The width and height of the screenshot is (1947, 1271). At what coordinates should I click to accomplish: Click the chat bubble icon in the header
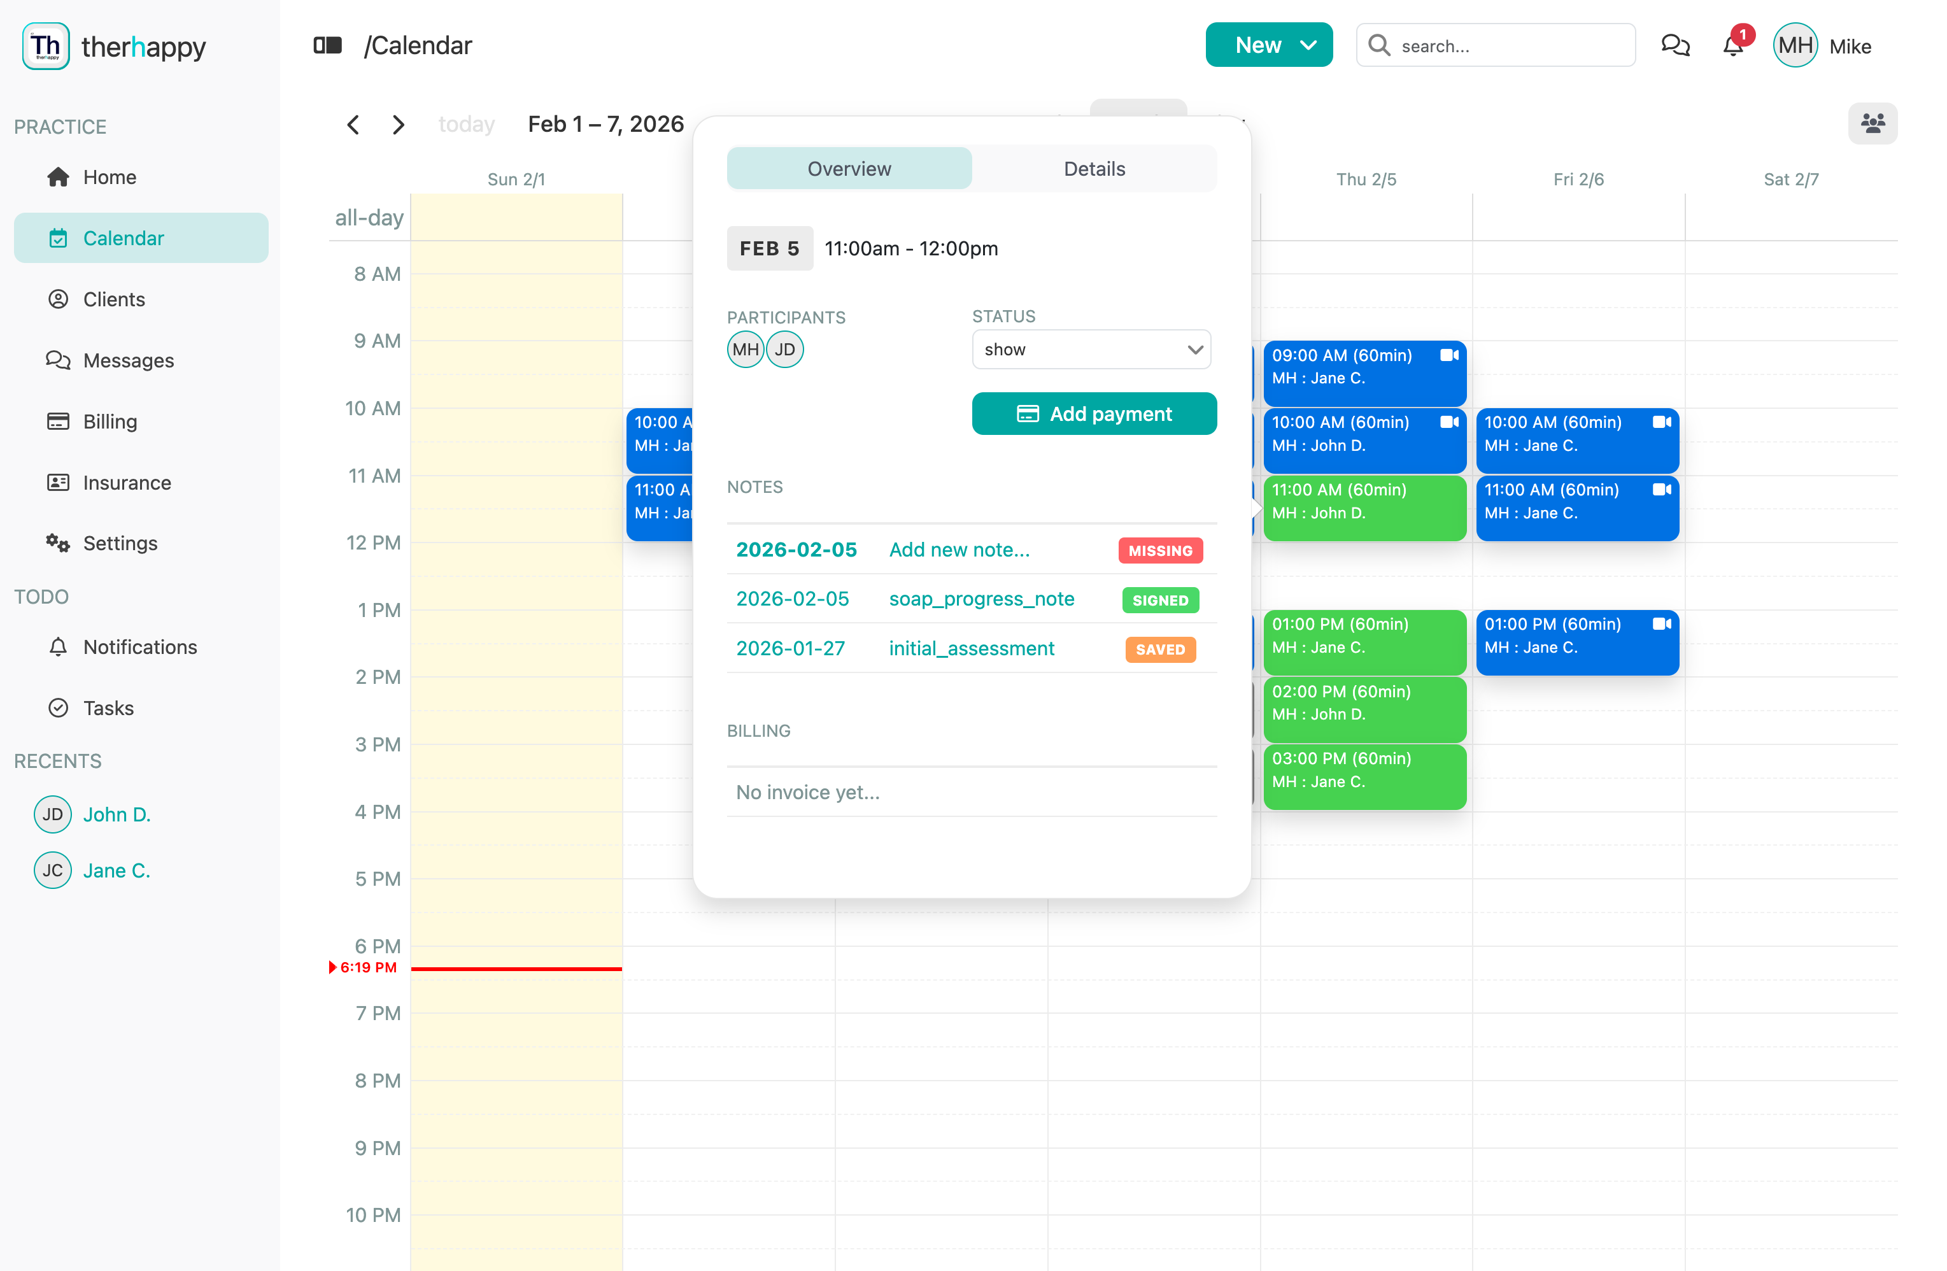pos(1675,46)
